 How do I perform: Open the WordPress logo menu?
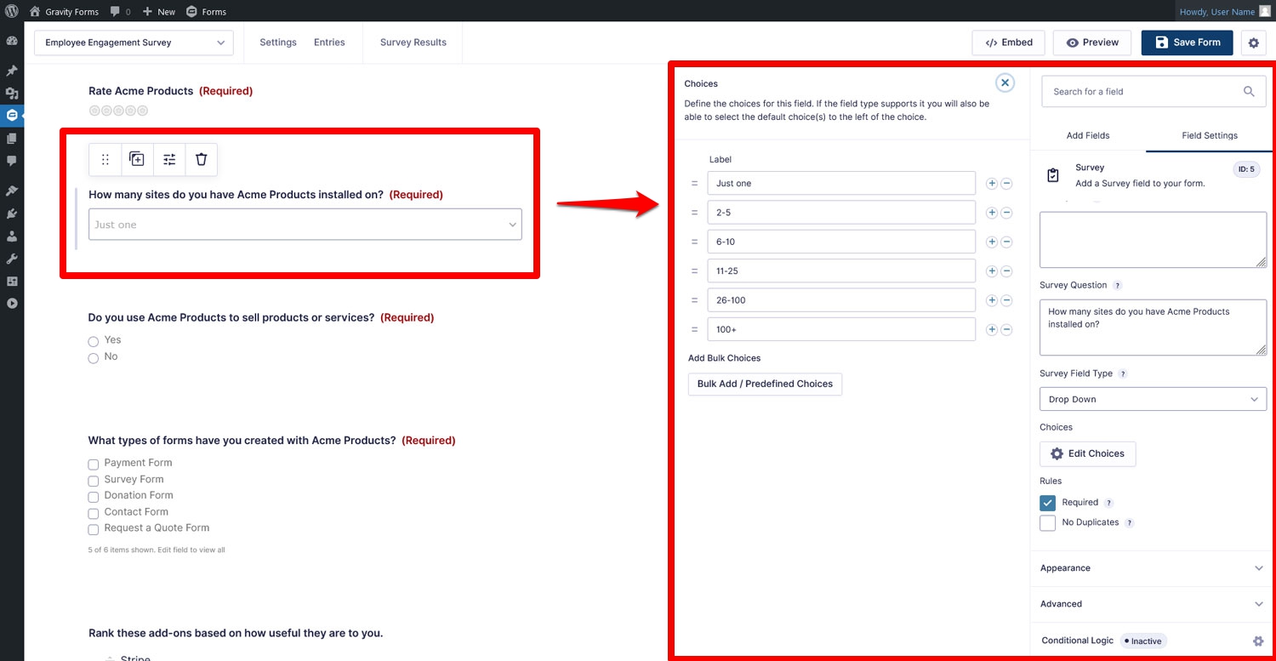point(12,12)
